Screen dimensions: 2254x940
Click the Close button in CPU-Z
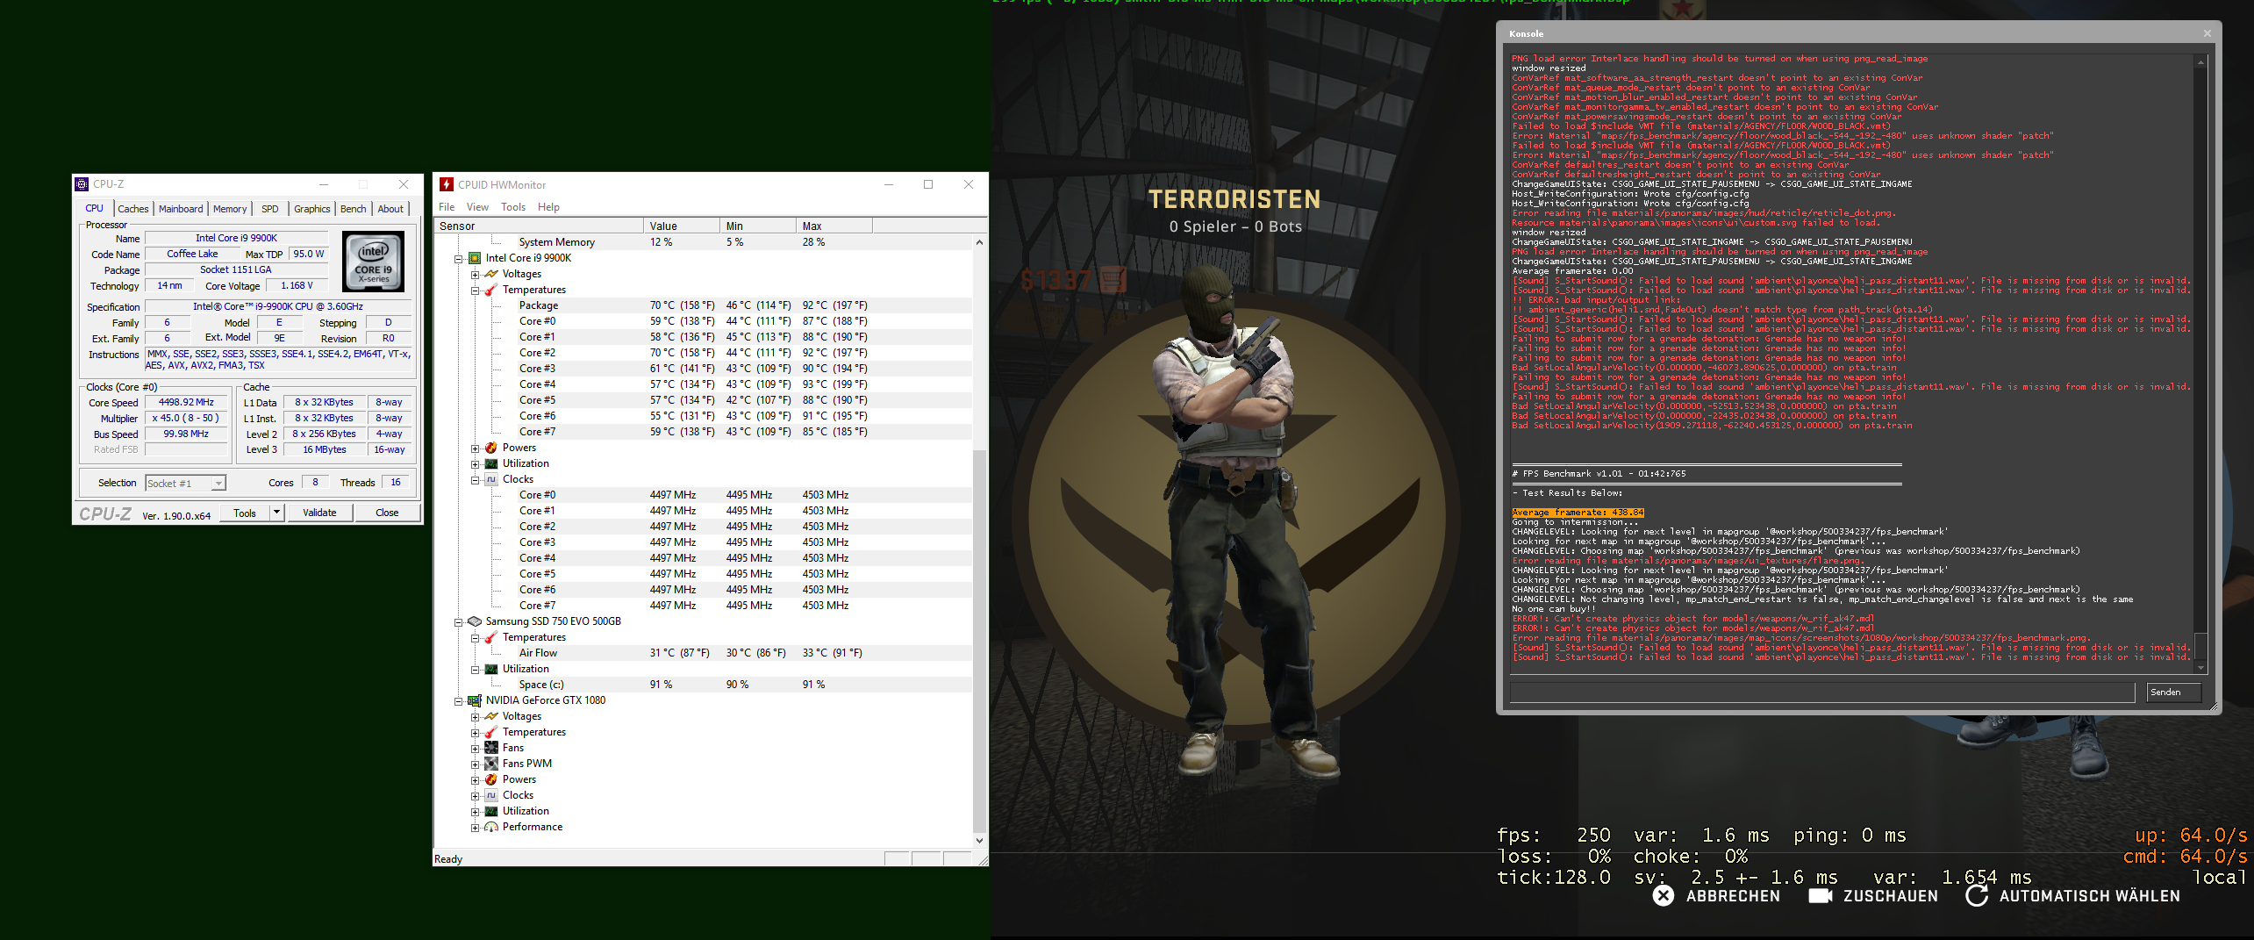click(x=387, y=513)
